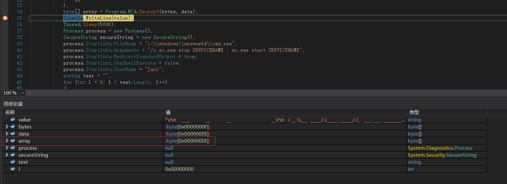Screen dimensions: 507x184
Task: Toggle the breakpoint on line 35
Action: (x=5, y=18)
